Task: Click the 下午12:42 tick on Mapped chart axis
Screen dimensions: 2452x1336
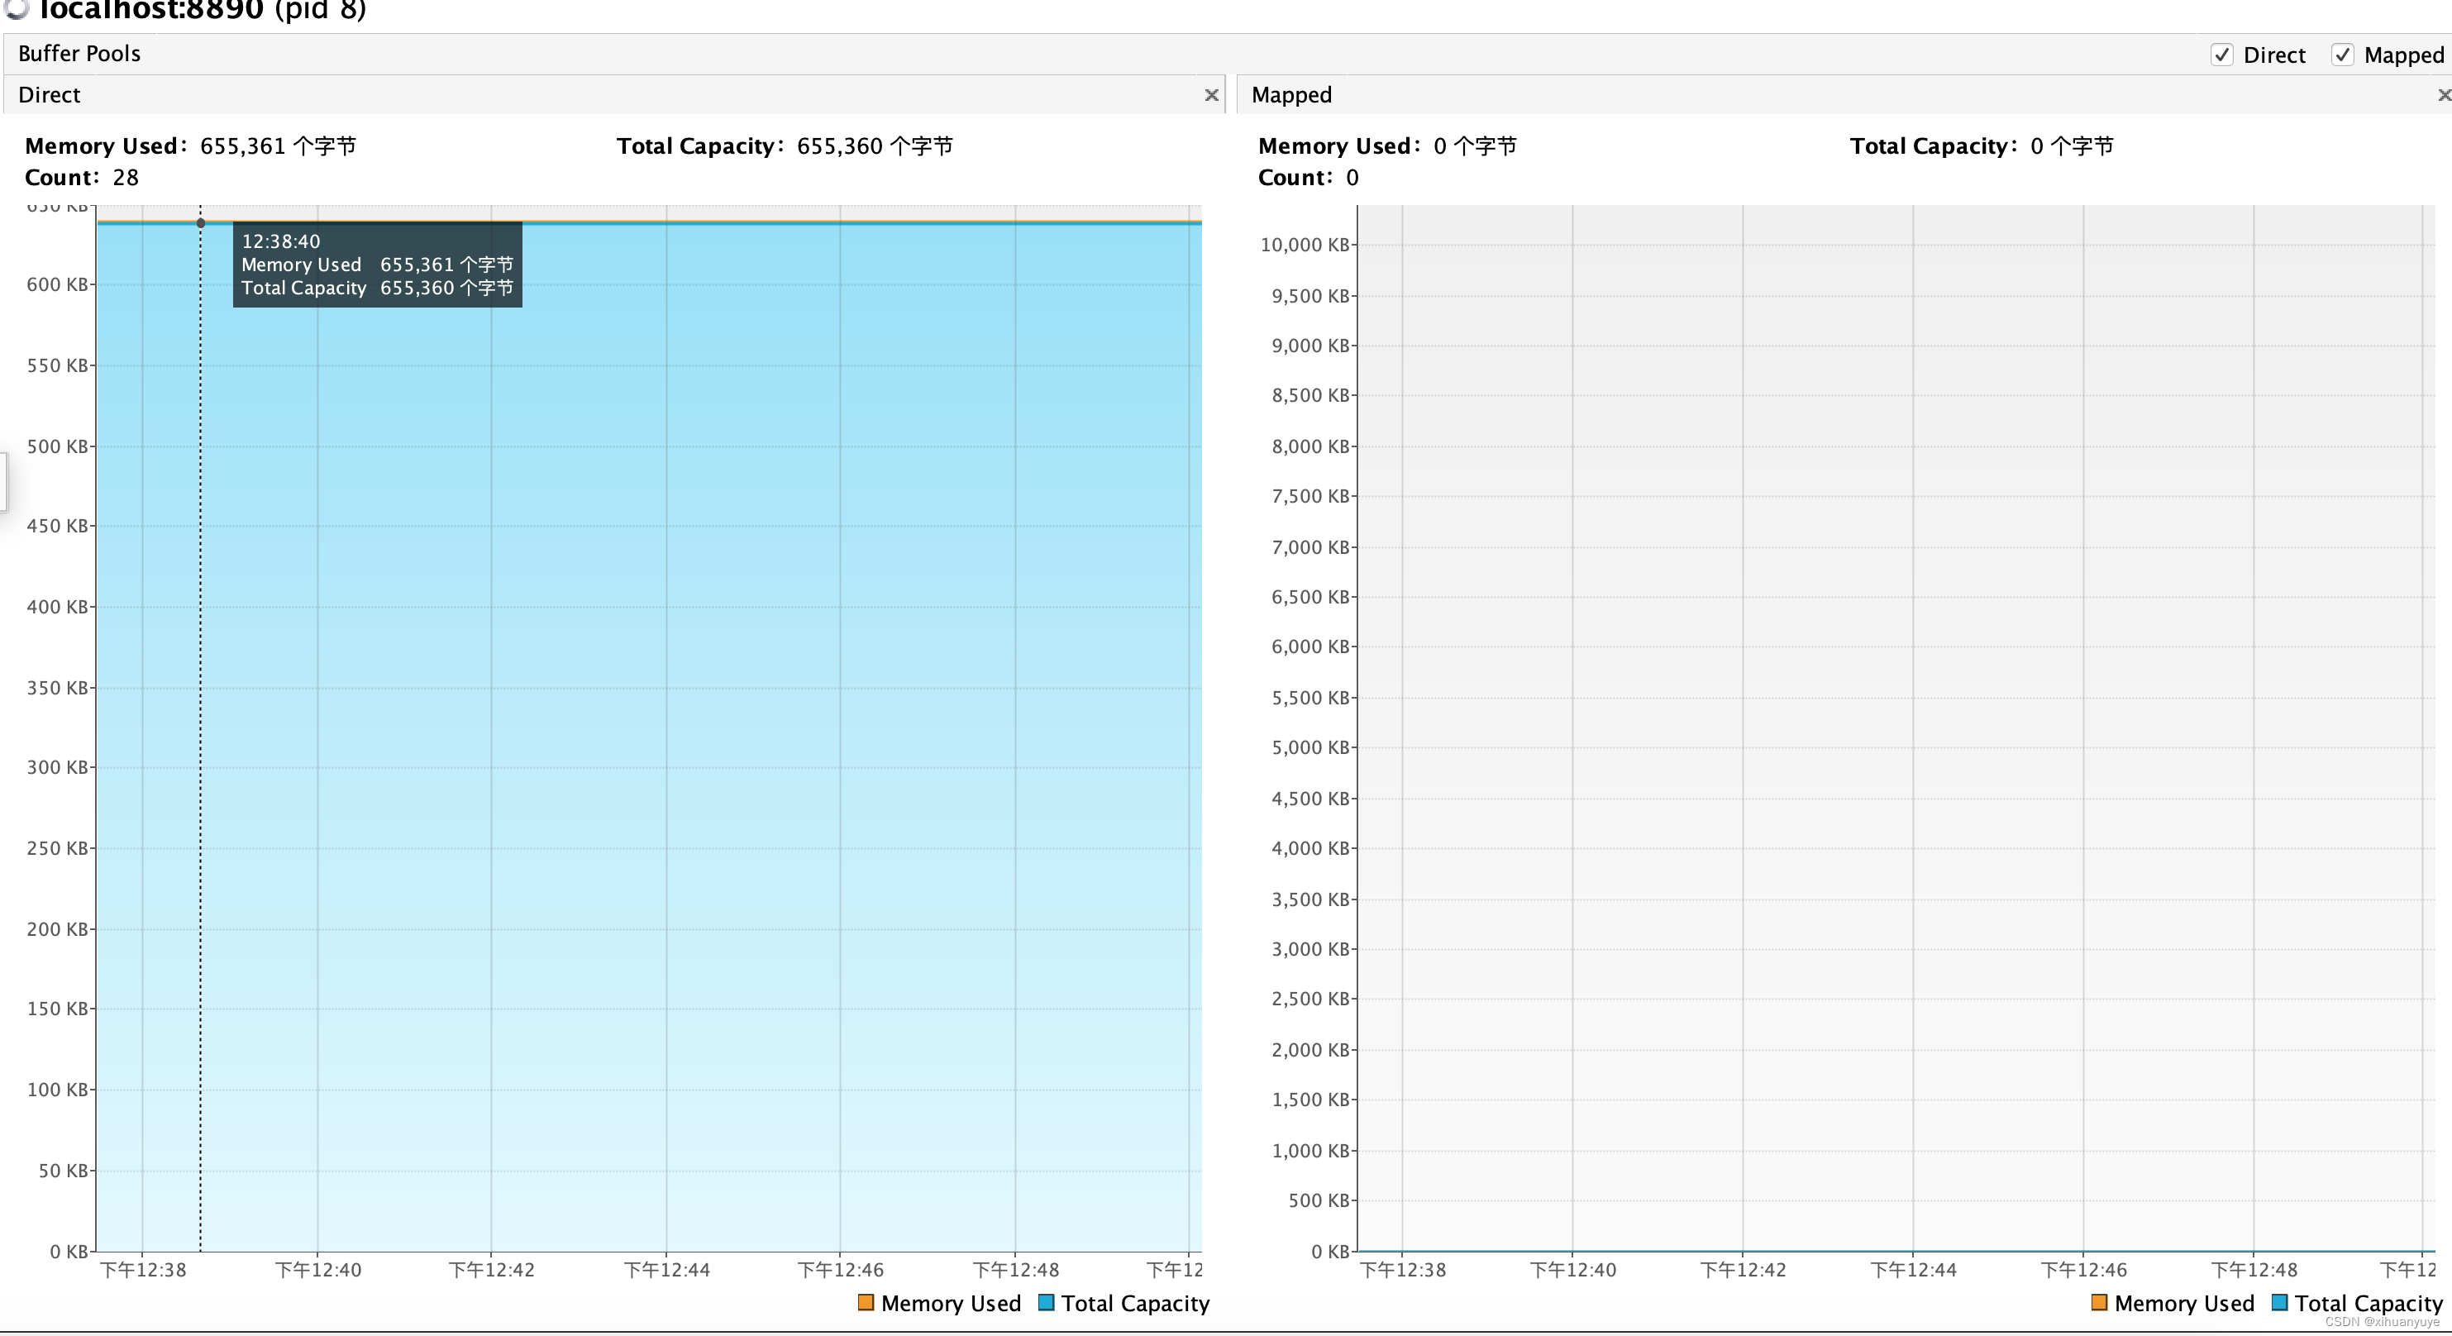Action: [x=1743, y=1271]
